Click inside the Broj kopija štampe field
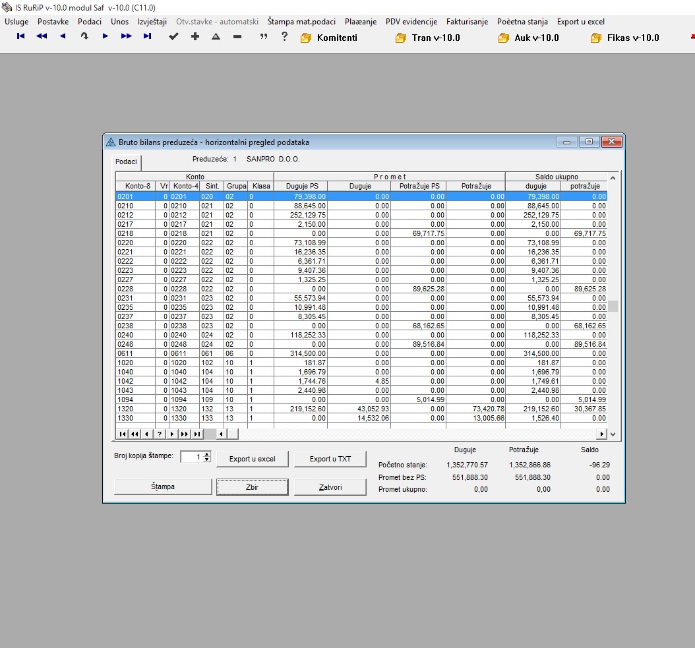Viewport: 695px width, 648px height. click(191, 456)
